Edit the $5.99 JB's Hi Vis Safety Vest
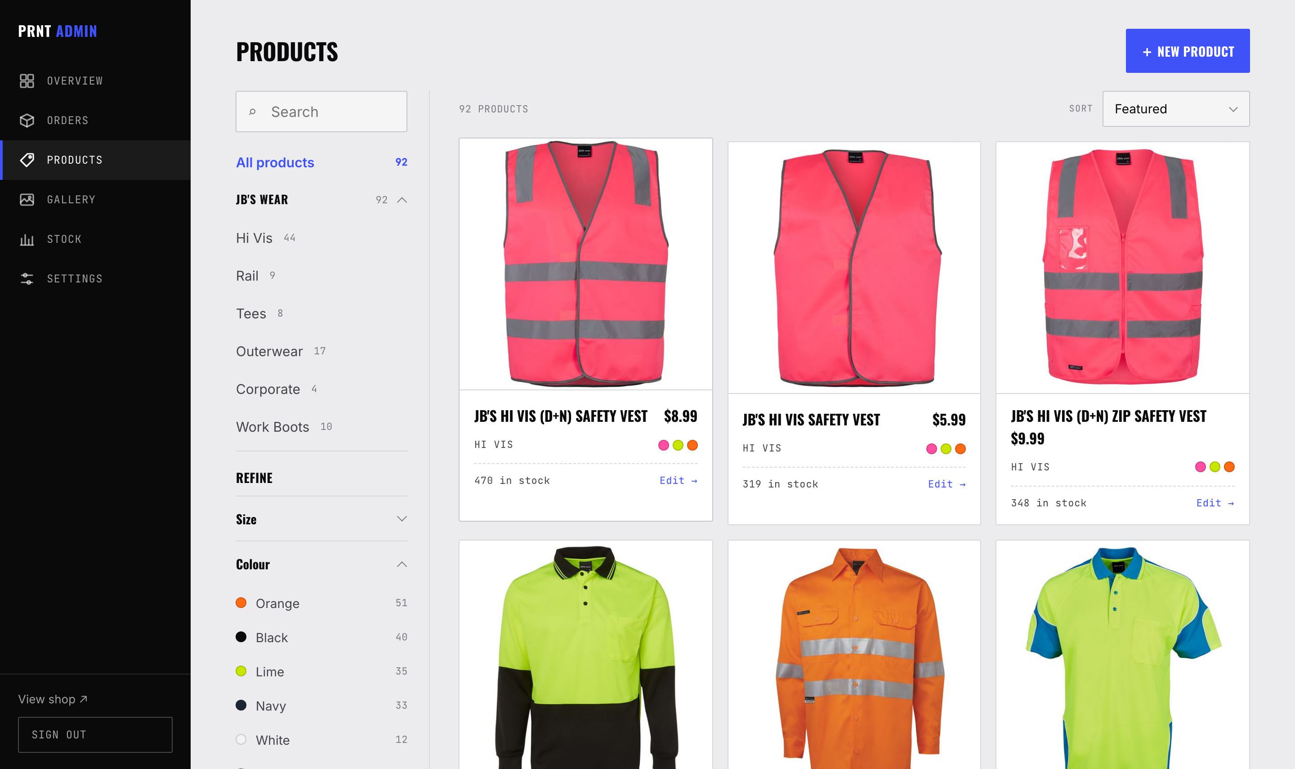The width and height of the screenshot is (1295, 769). point(947,484)
